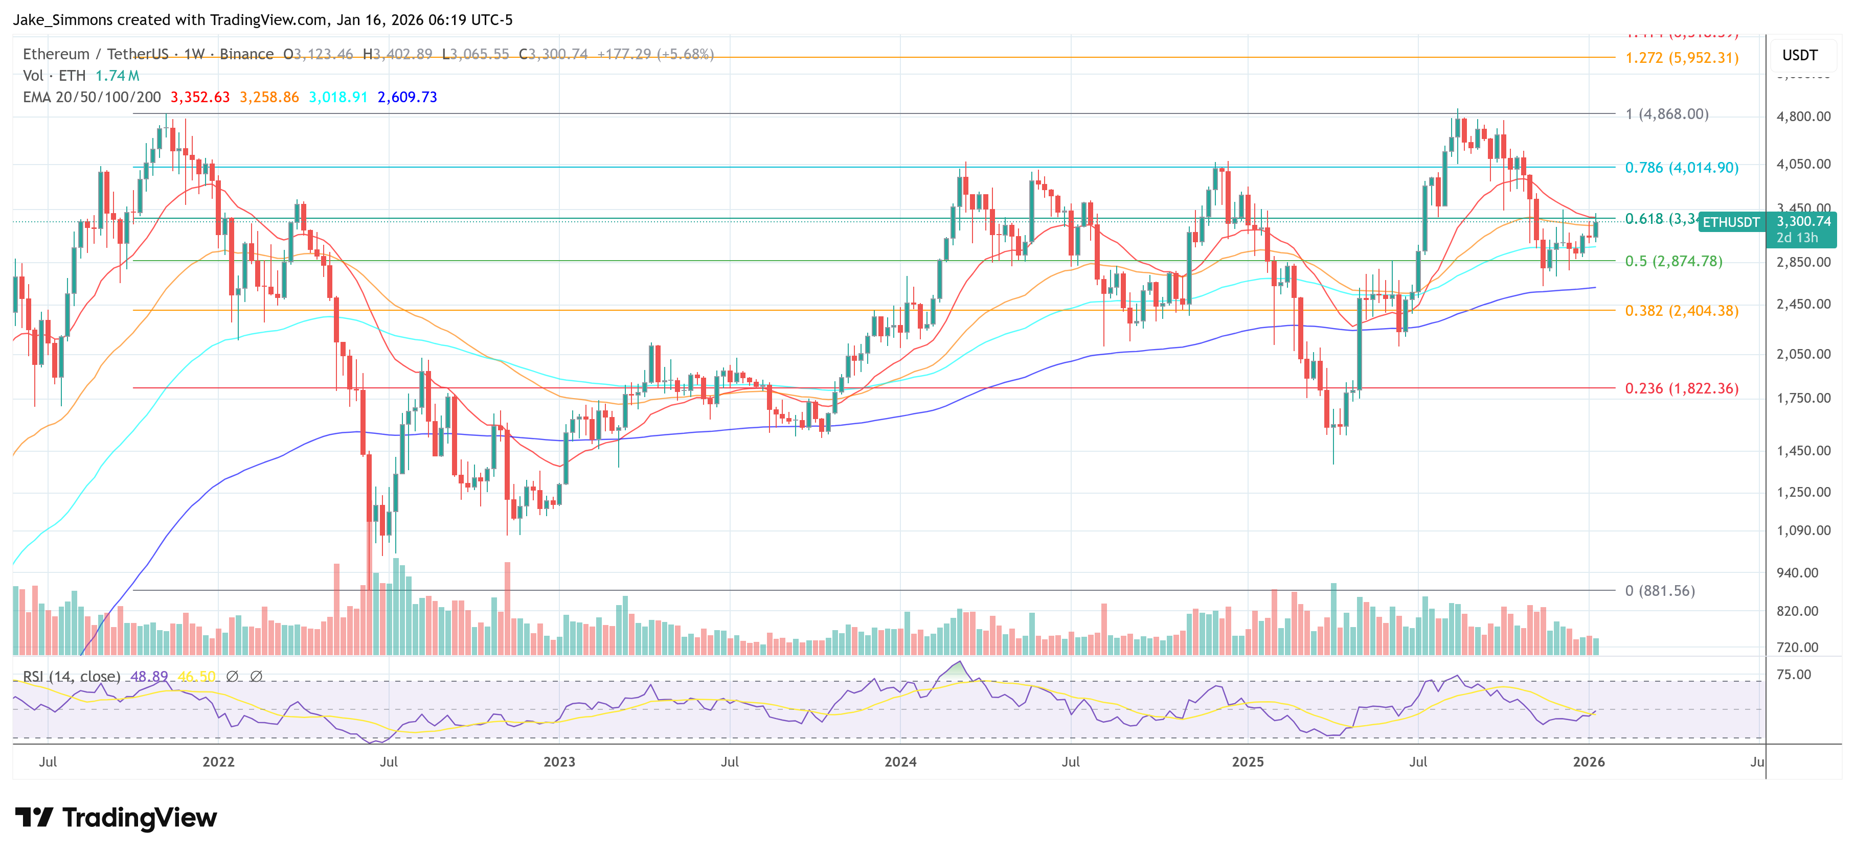The height and width of the screenshot is (856, 1855).
Task: Toggle visibility of the Vol · ETH indicator
Action: pyautogui.click(x=54, y=76)
